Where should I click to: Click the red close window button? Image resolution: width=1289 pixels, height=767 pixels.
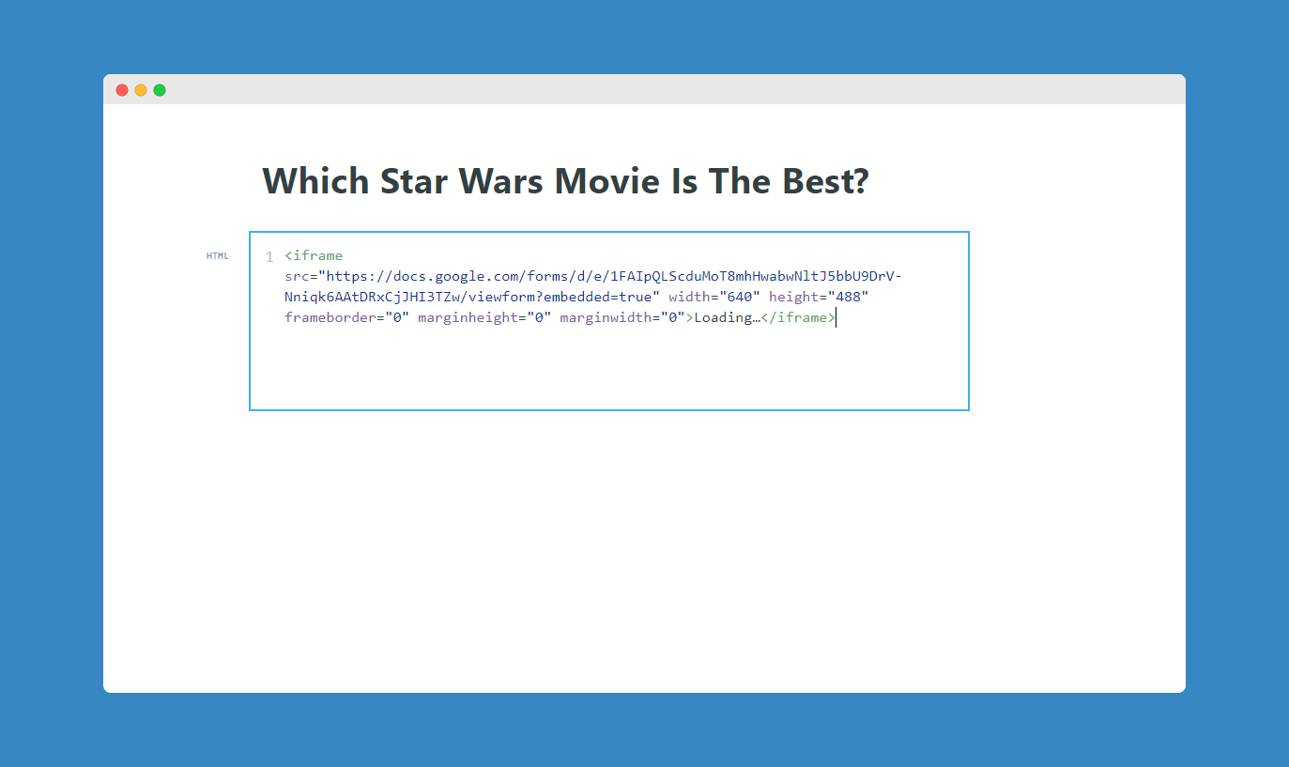pos(122,90)
